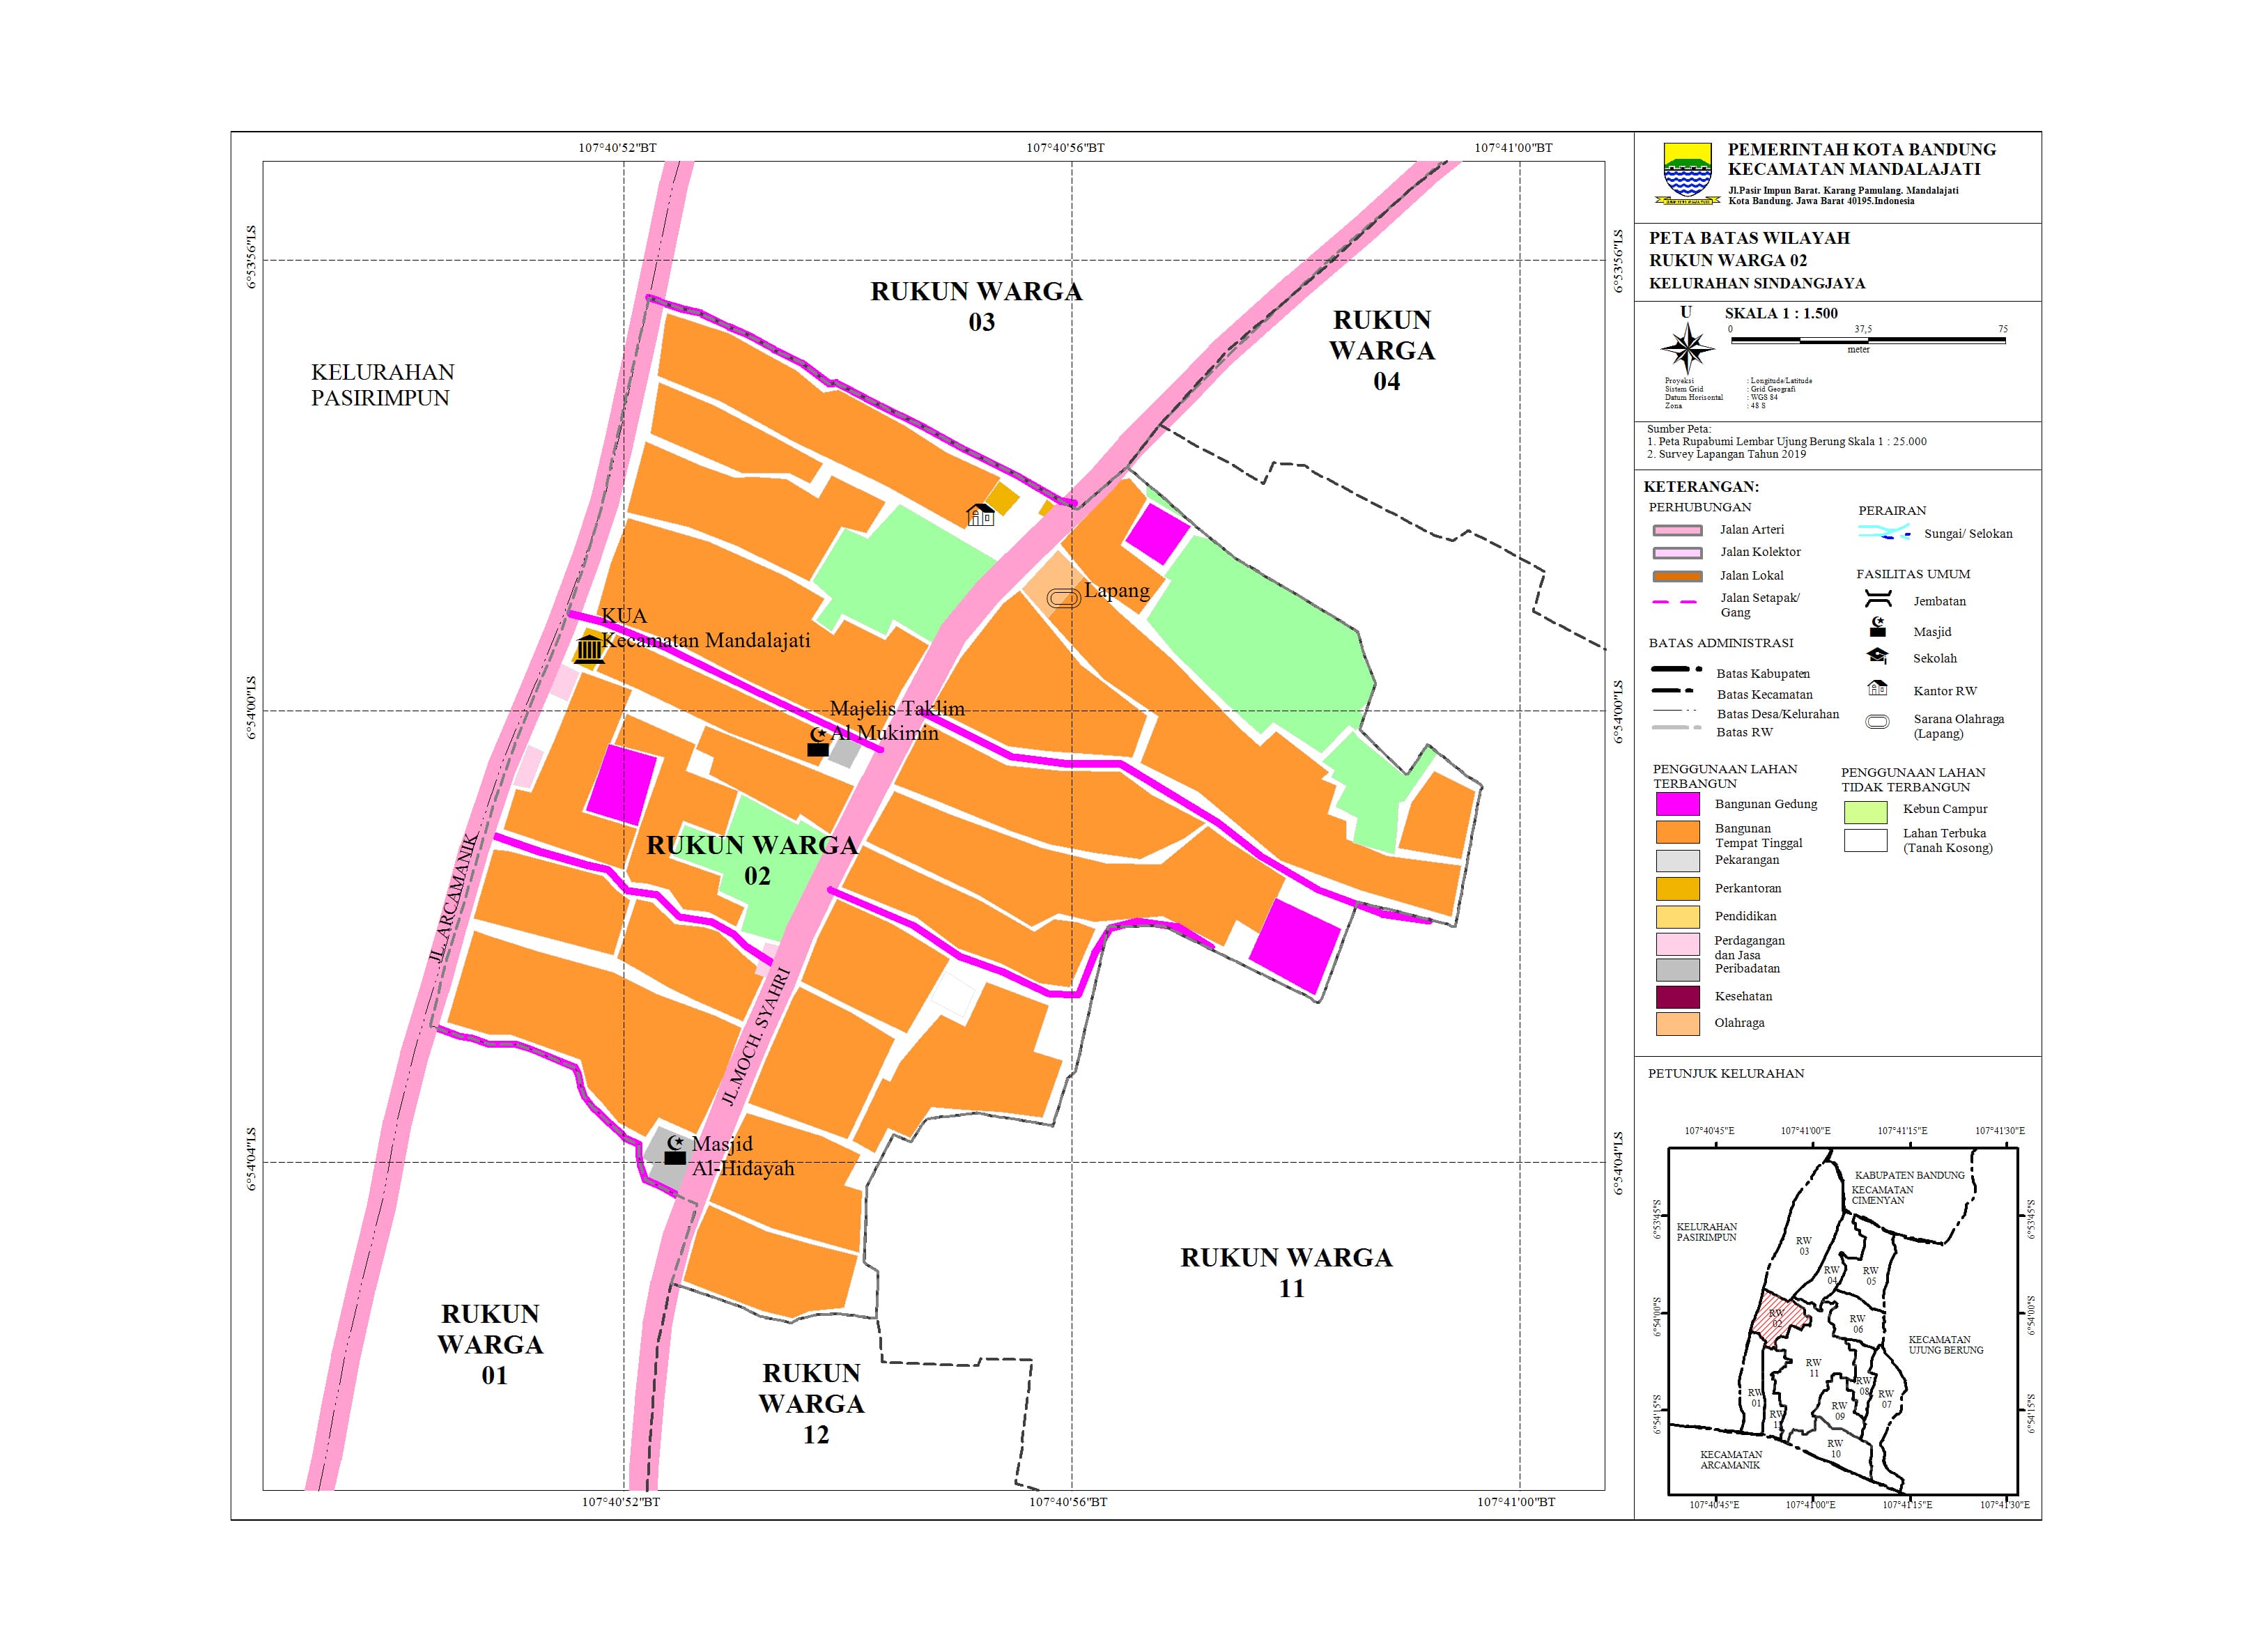Click the compass rose north arrow
The image size is (2268, 1628).
[1687, 348]
